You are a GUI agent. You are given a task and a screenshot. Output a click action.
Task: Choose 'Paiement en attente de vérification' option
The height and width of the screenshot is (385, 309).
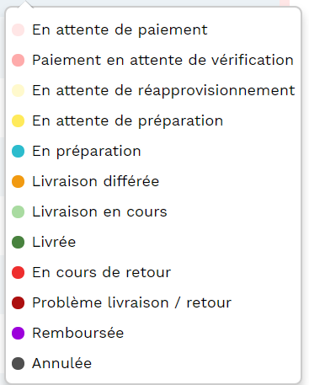coord(153,60)
